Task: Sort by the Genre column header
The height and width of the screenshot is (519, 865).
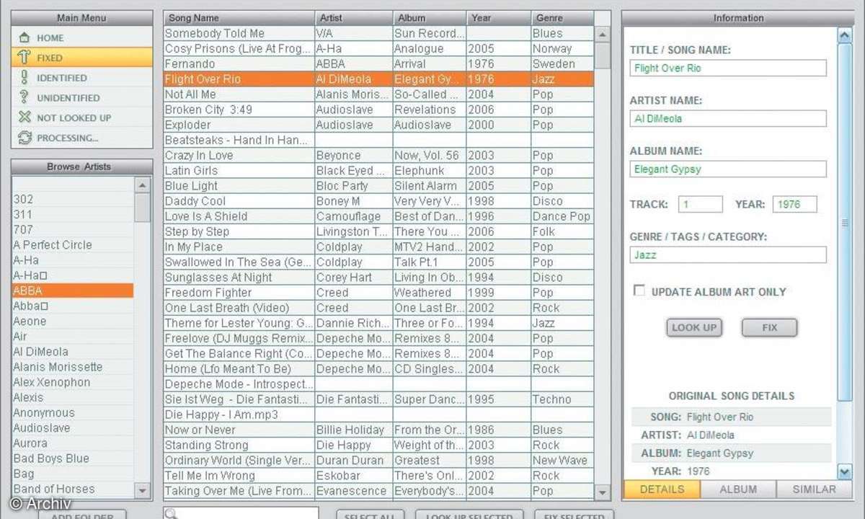Action: click(x=563, y=17)
